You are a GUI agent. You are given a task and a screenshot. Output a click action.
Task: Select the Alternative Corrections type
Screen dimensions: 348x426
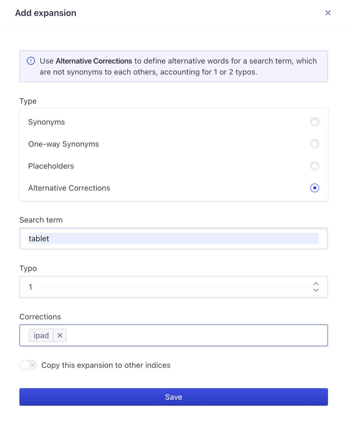(314, 188)
